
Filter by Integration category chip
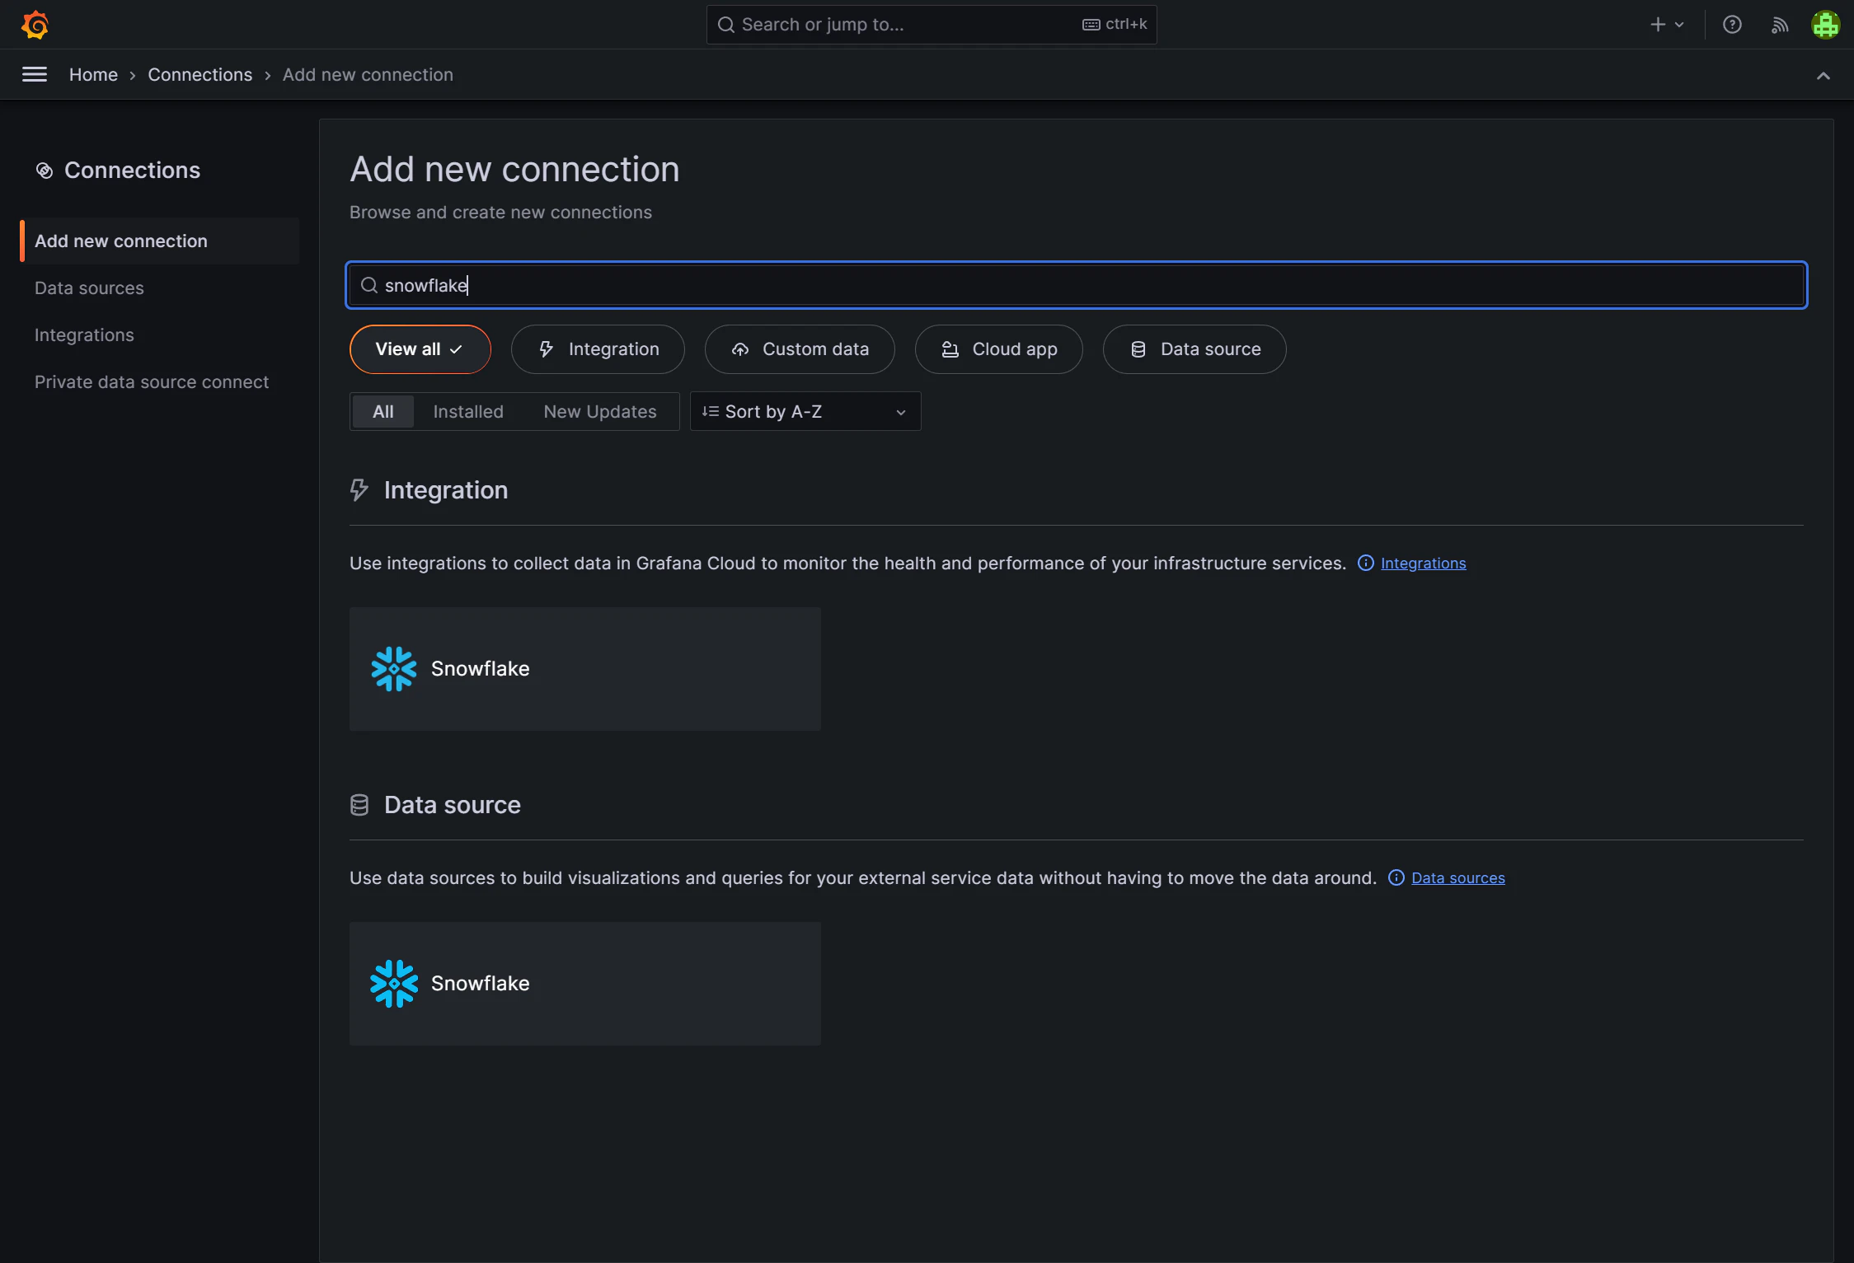pyautogui.click(x=598, y=349)
